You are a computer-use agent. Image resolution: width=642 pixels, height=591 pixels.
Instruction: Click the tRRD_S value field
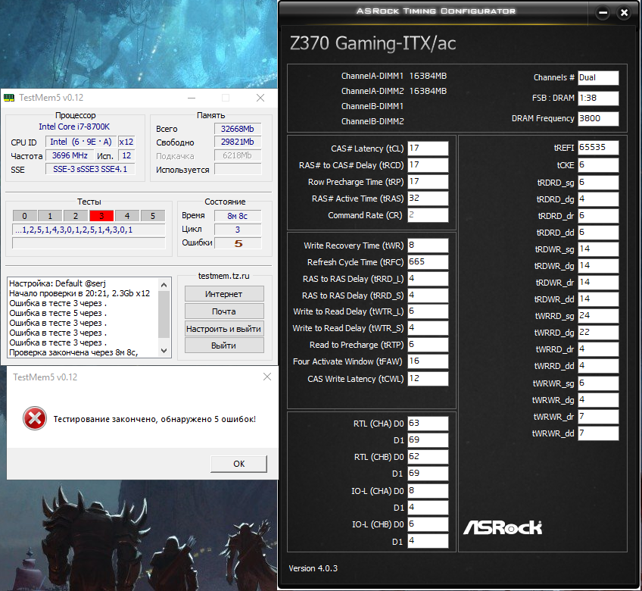(x=428, y=295)
